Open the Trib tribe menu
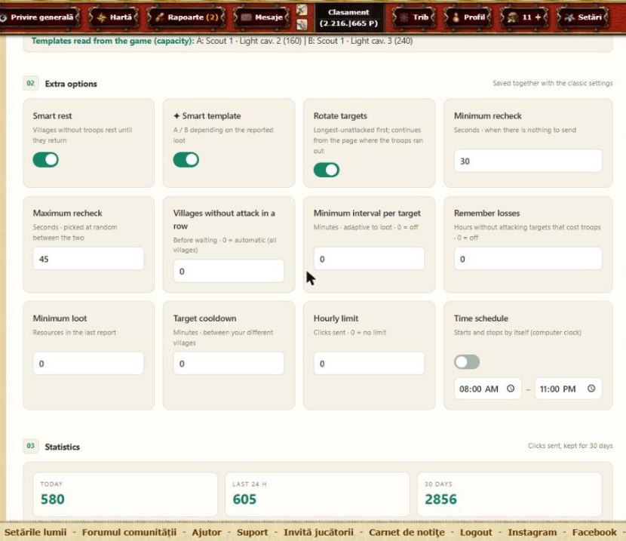The image size is (626, 541). click(x=413, y=17)
